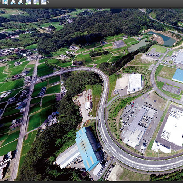Viewport: 183px width, 183px height.
Task: Go to the previous image
Action: [x=28, y=3]
